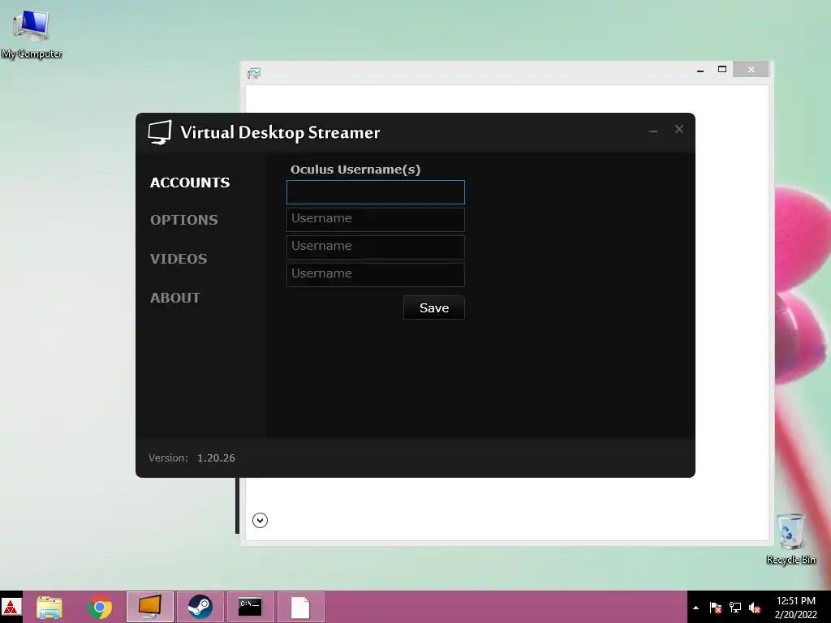Screen dimensions: 831x623
Task: Open Action Center flag tray icon
Action: 716,608
